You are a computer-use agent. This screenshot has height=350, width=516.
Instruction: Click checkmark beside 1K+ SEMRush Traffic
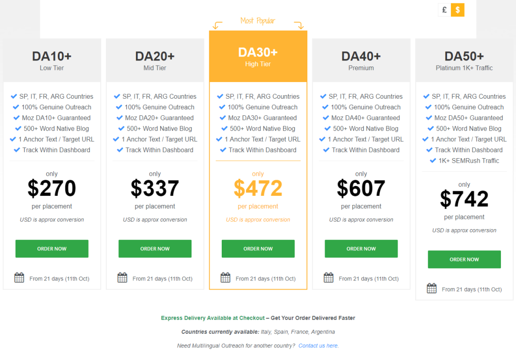433,161
